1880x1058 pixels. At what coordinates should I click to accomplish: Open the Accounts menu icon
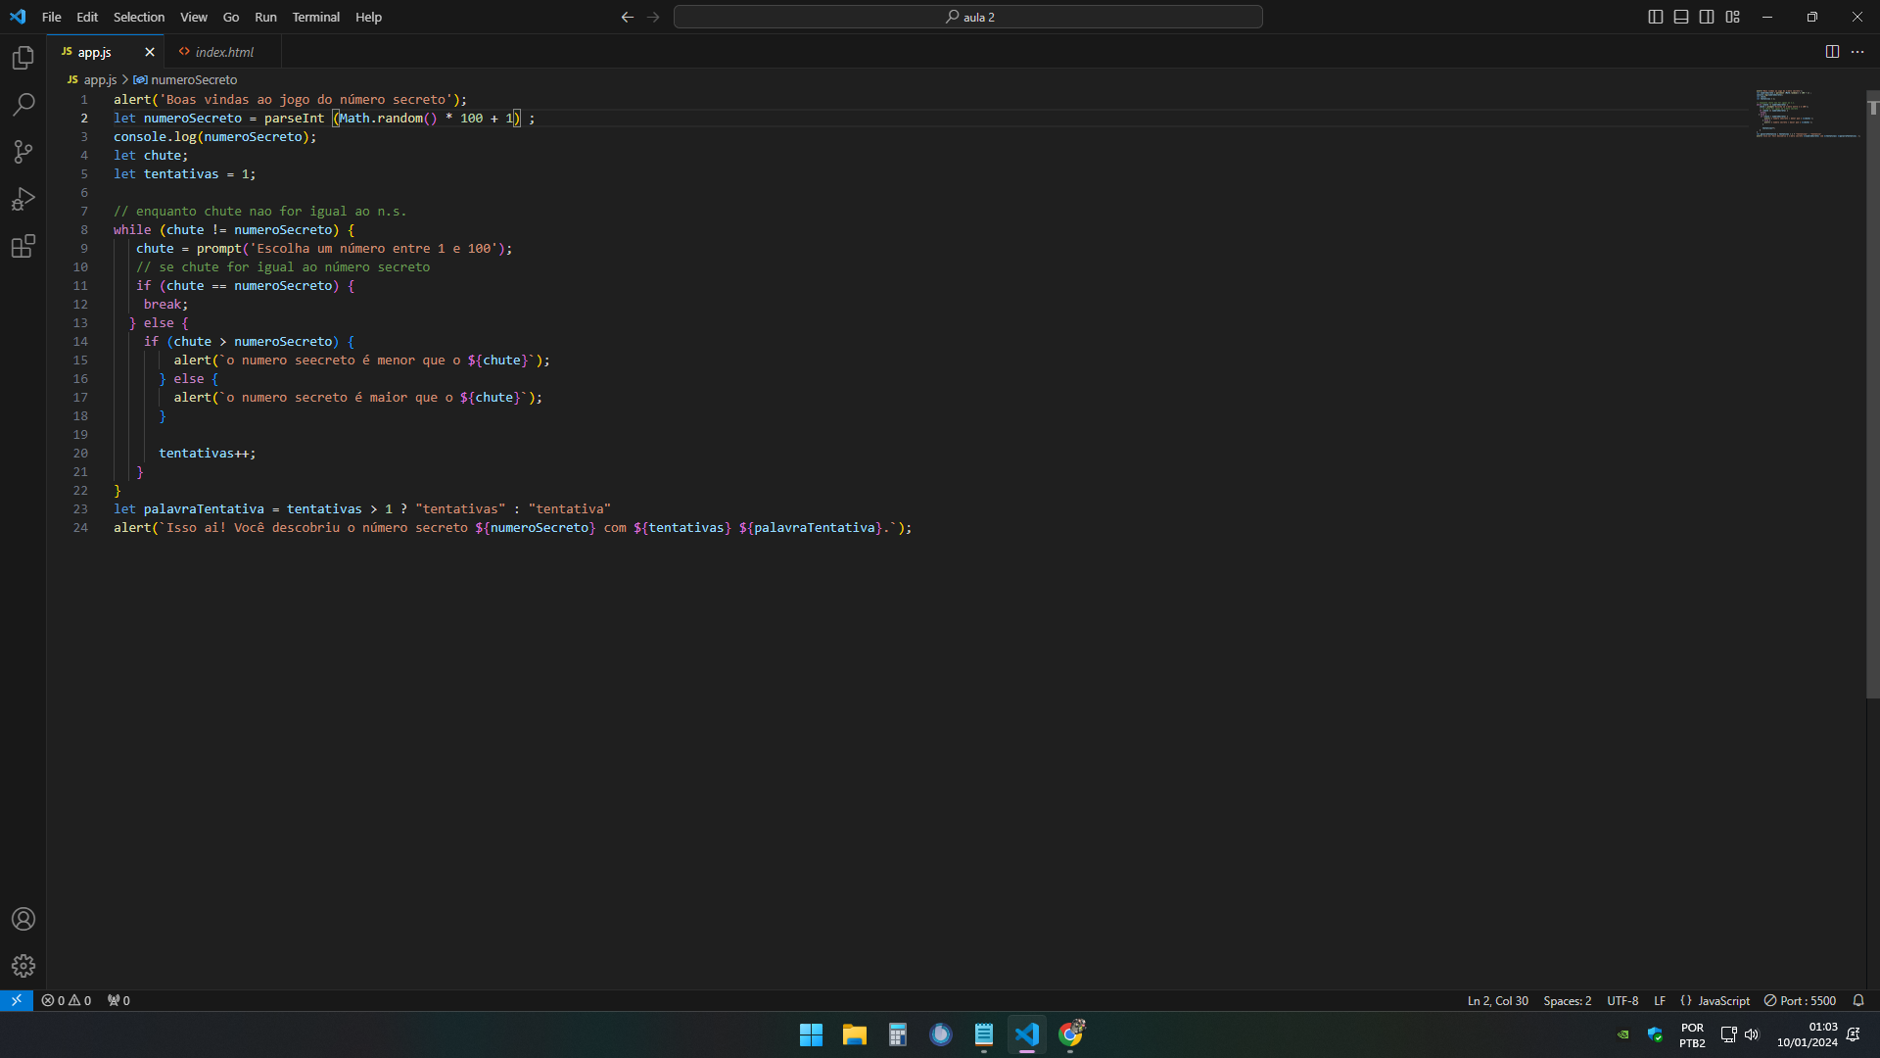tap(23, 919)
